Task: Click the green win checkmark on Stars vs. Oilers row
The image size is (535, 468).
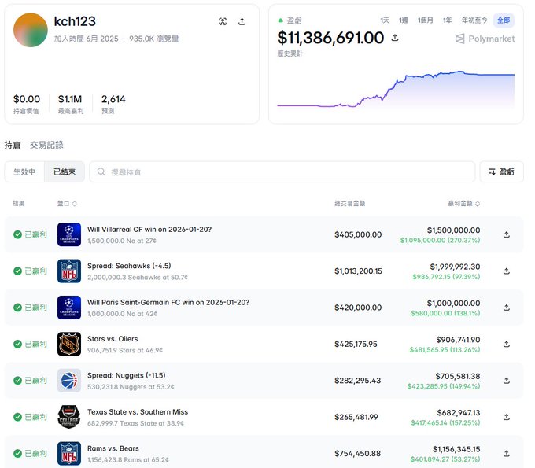Action: 17,344
